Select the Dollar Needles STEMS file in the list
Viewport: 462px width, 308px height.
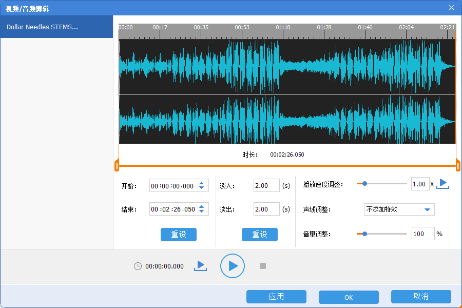[x=56, y=27]
